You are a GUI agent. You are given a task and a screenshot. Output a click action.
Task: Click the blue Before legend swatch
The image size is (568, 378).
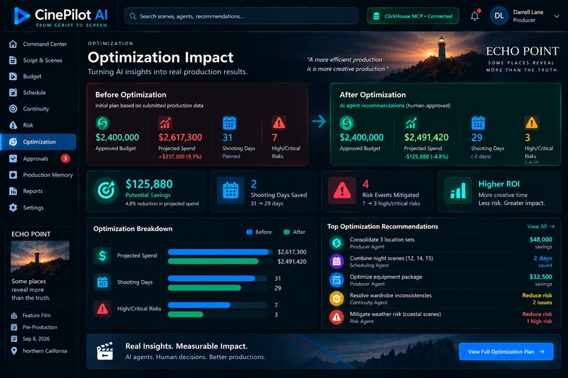point(249,232)
